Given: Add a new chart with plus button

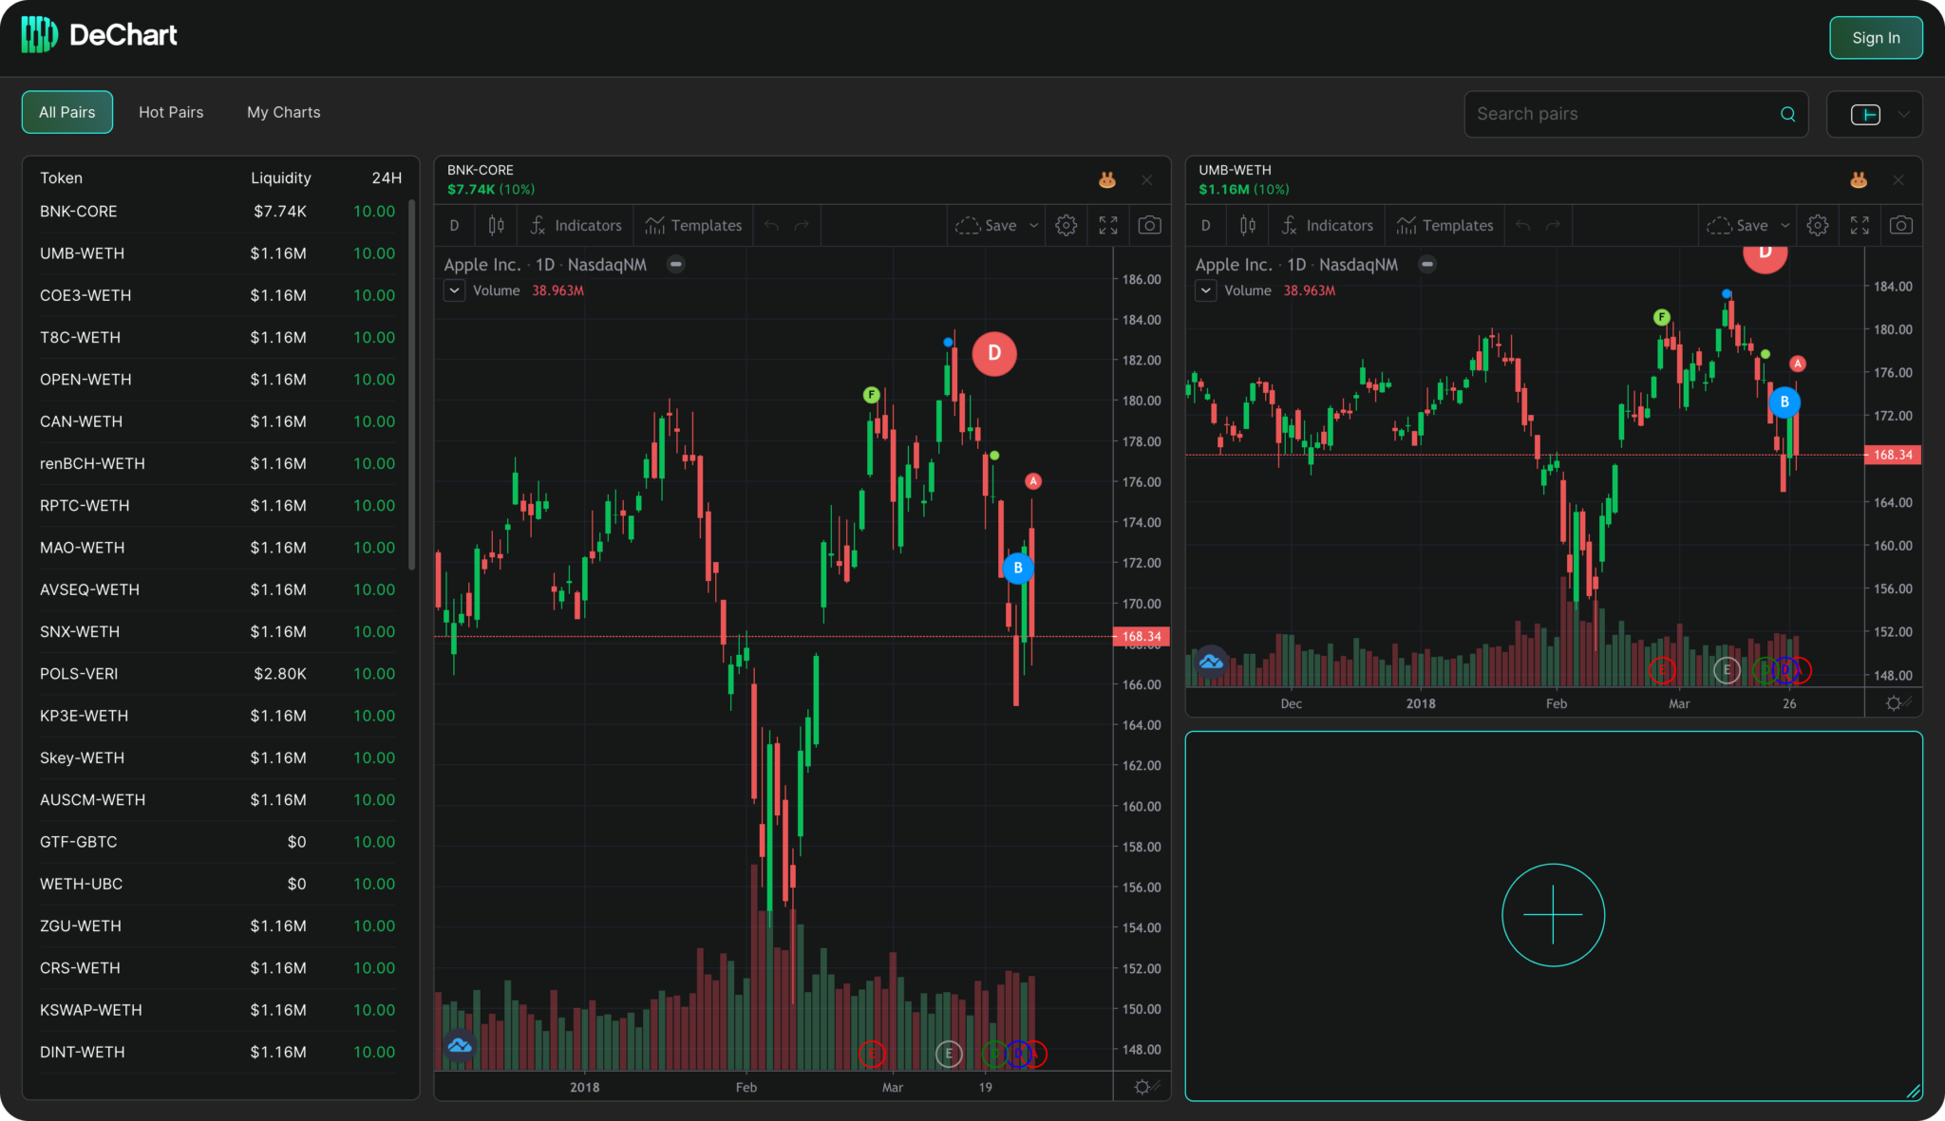Looking at the screenshot, I should click(1553, 915).
